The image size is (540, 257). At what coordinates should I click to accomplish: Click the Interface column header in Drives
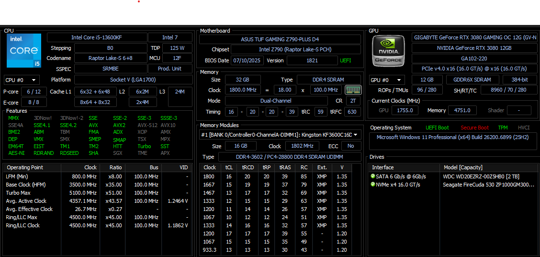click(x=383, y=167)
